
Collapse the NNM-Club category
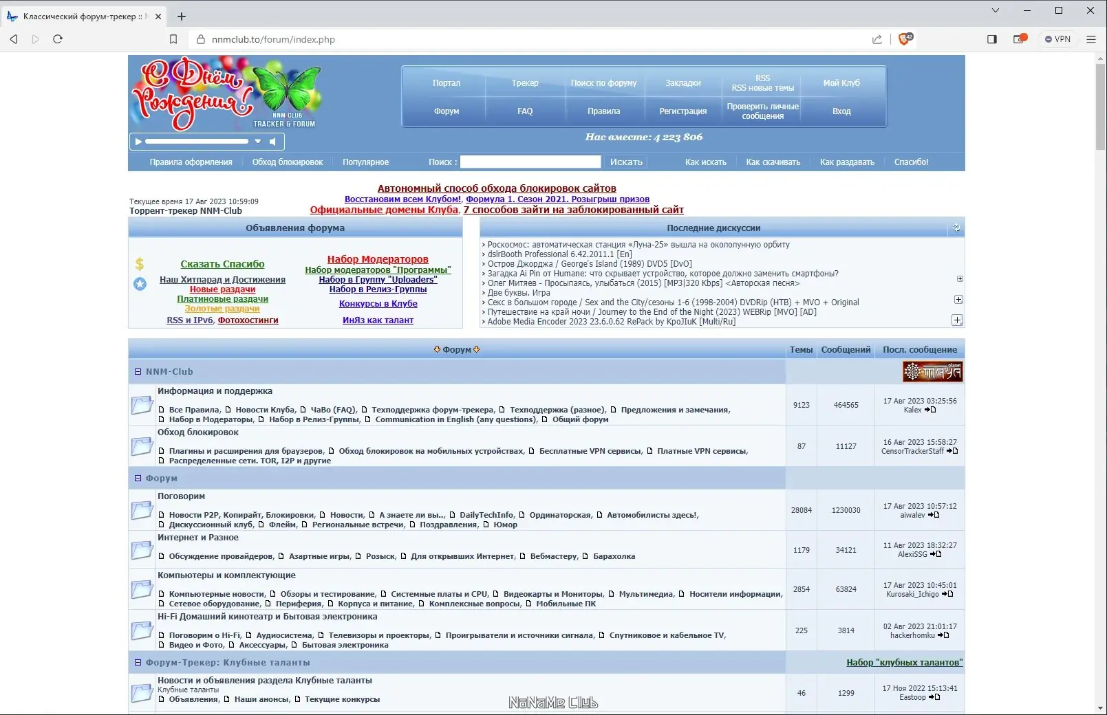click(x=138, y=372)
